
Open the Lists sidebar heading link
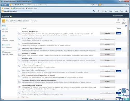[4, 36]
